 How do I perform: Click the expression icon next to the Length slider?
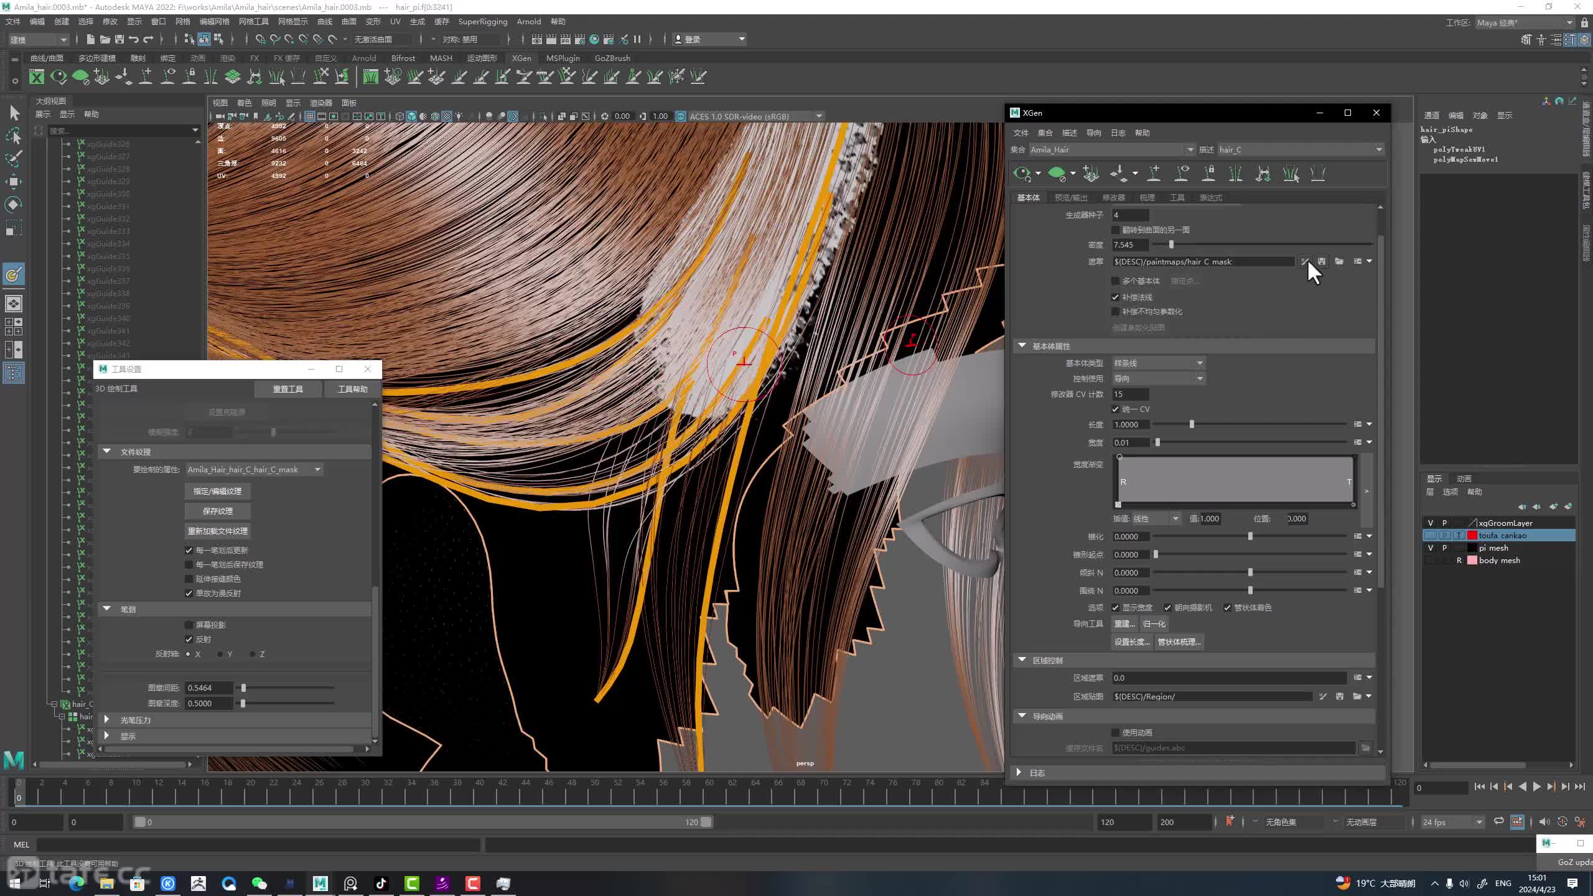(1358, 424)
